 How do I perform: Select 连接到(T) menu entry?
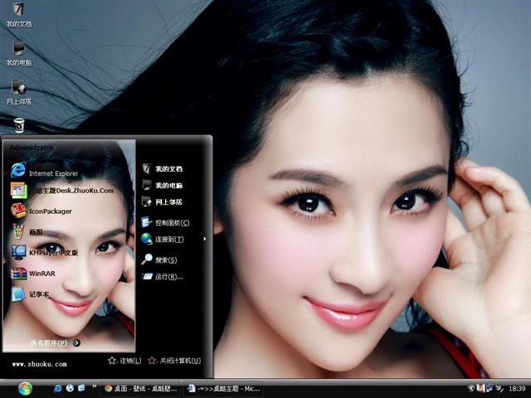[163, 239]
